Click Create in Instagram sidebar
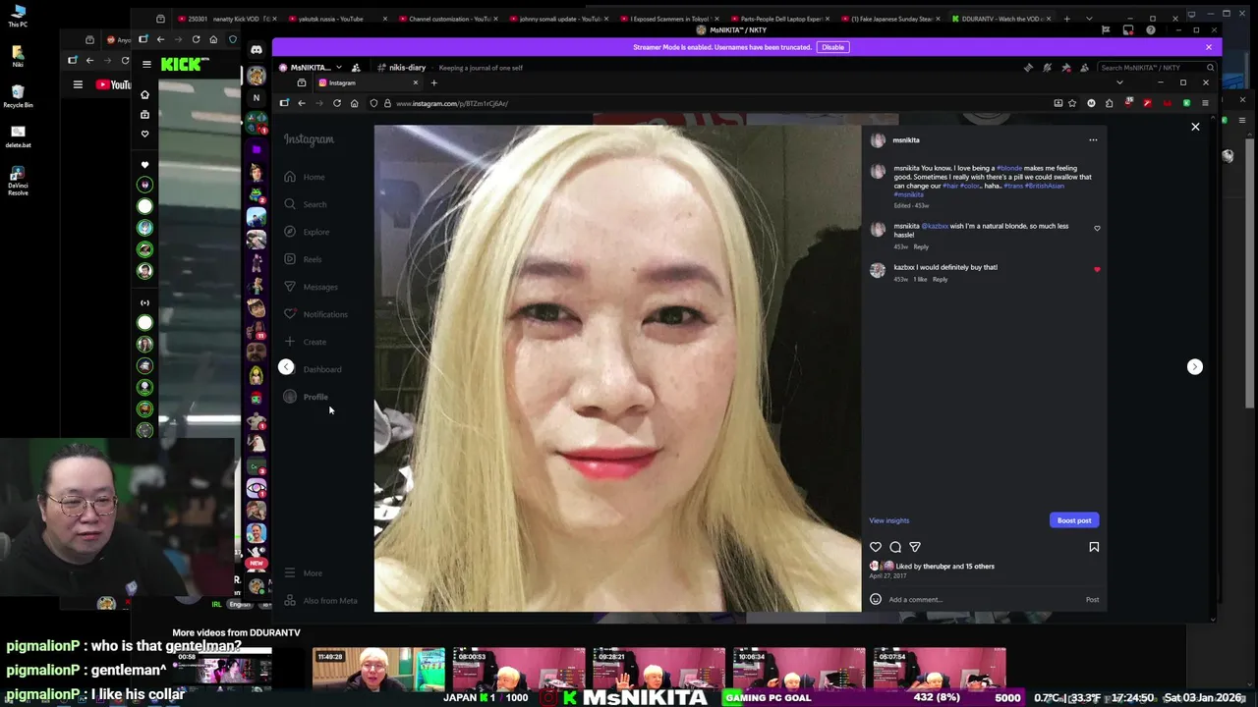Screen dimensions: 1258x707 [x=305, y=342]
